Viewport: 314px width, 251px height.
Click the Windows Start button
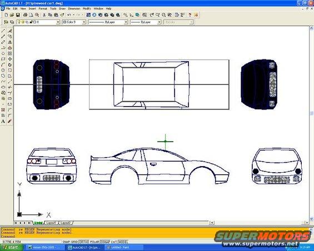click(11, 248)
